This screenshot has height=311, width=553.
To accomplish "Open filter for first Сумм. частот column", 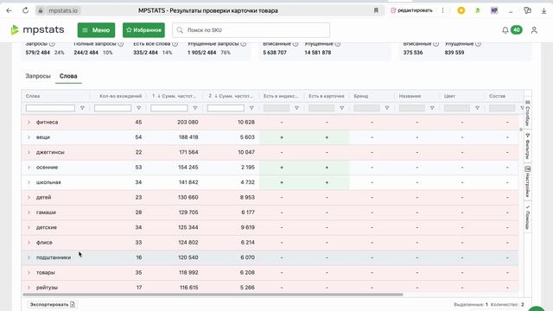I will click(x=195, y=108).
